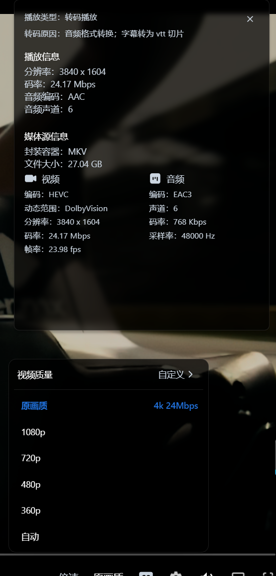This screenshot has height=576, width=276.
Task: Mute using the volume speaker icon
Action: pyautogui.click(x=207, y=574)
